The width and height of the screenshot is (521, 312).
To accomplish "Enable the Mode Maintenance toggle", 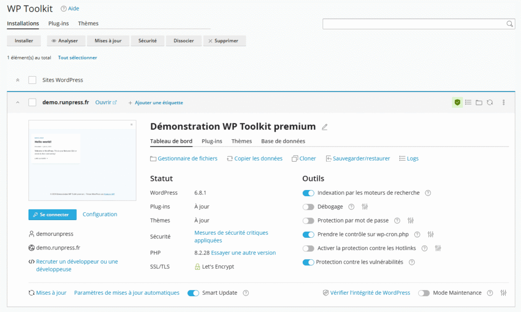I will pyautogui.click(x=424, y=293).
